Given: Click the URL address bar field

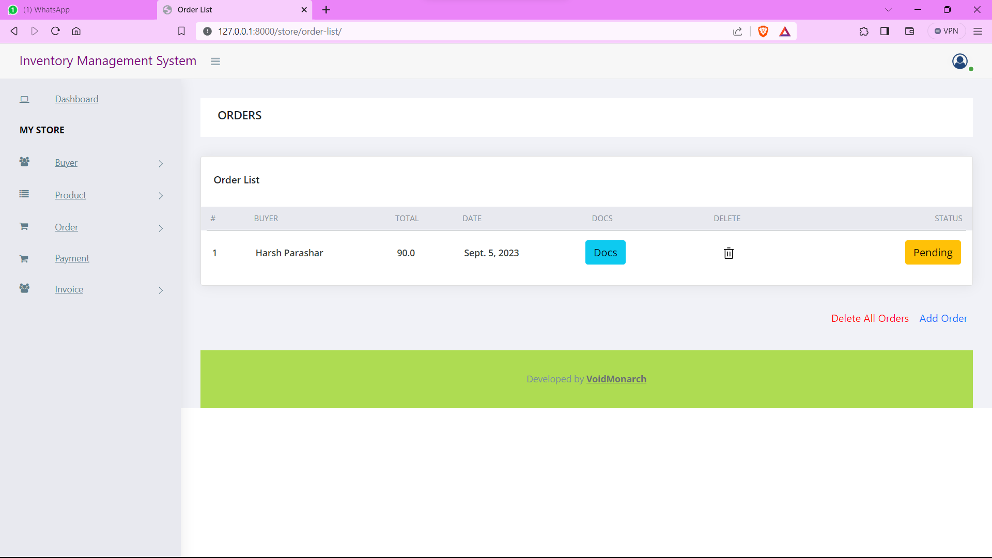Looking at the screenshot, I should [x=465, y=32].
